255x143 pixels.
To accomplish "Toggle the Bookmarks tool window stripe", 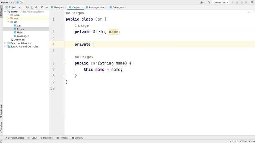I will [1, 111].
